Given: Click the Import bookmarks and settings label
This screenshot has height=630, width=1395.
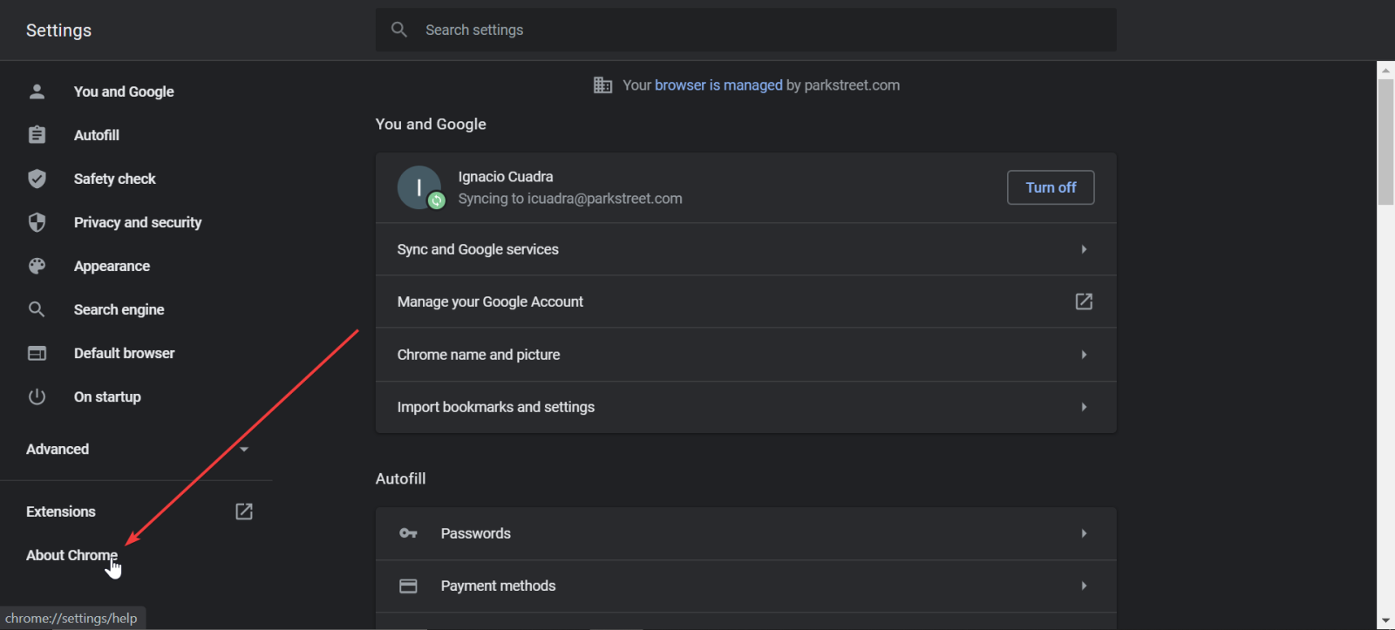Looking at the screenshot, I should tap(496, 407).
